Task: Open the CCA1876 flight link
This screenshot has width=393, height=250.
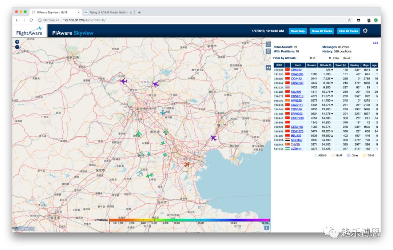Action: pyautogui.click(x=297, y=131)
